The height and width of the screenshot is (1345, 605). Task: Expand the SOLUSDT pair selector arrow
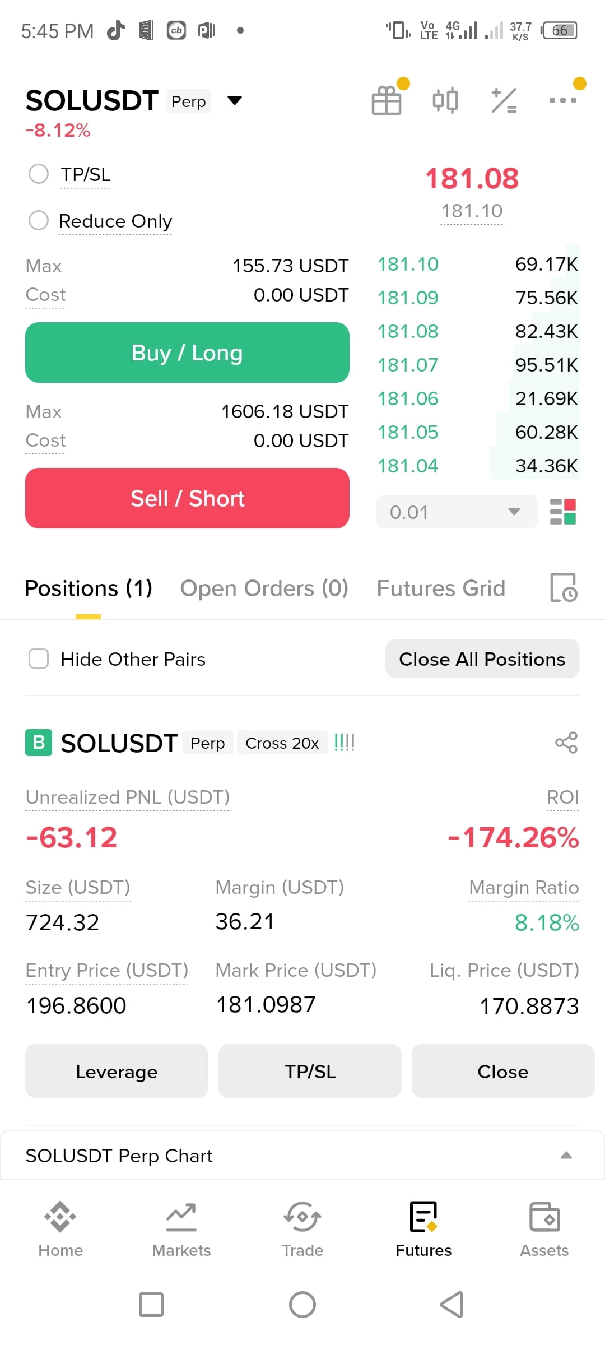[235, 101]
